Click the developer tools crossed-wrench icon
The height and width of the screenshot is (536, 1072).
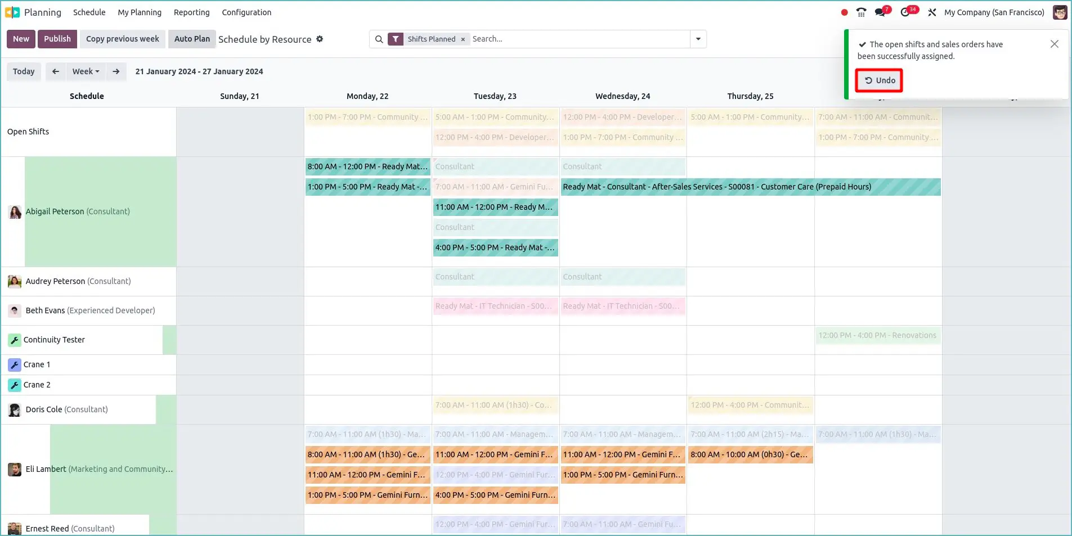coord(931,11)
